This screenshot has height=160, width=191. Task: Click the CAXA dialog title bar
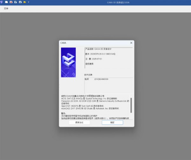tap(92, 43)
